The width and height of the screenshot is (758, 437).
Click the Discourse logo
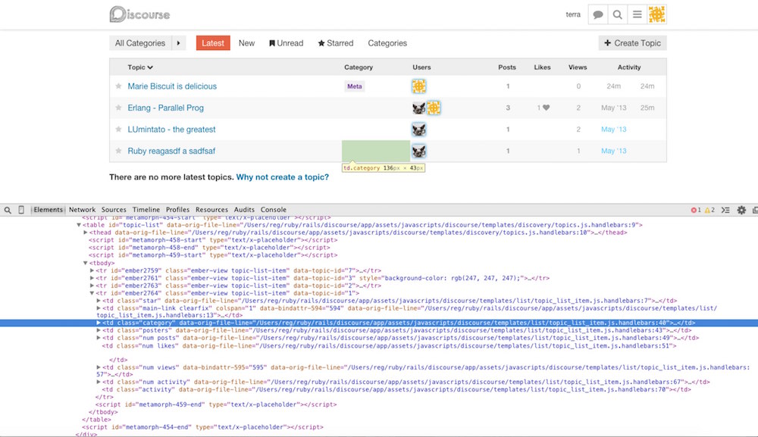pos(139,14)
